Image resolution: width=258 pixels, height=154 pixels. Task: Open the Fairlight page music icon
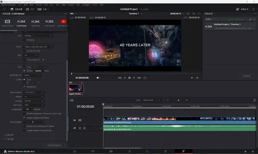tap(165, 151)
